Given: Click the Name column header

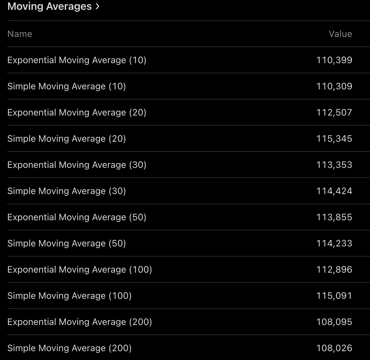Looking at the screenshot, I should (20, 34).
